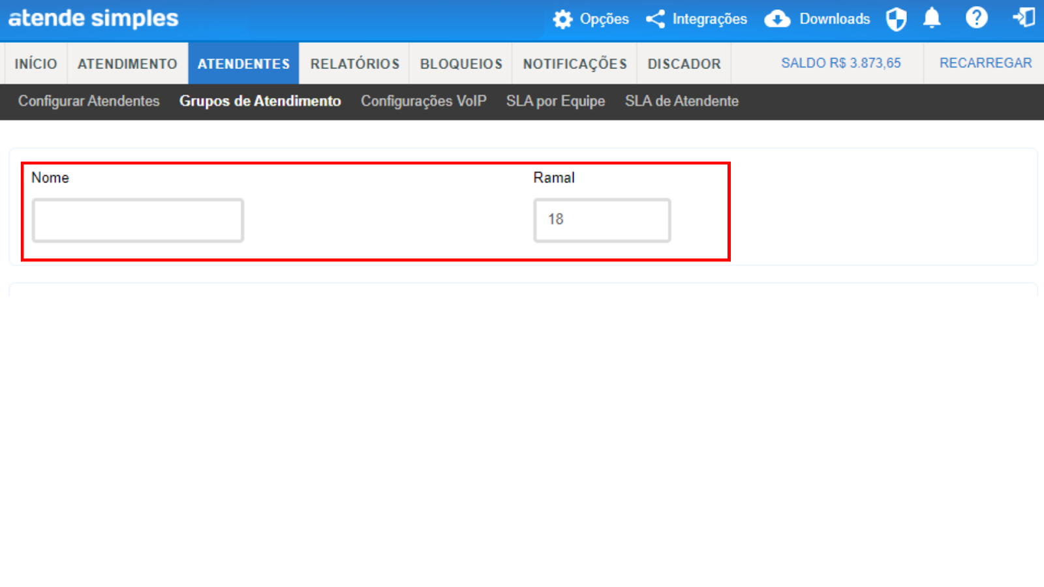Show notifications via the bell icon

click(932, 18)
